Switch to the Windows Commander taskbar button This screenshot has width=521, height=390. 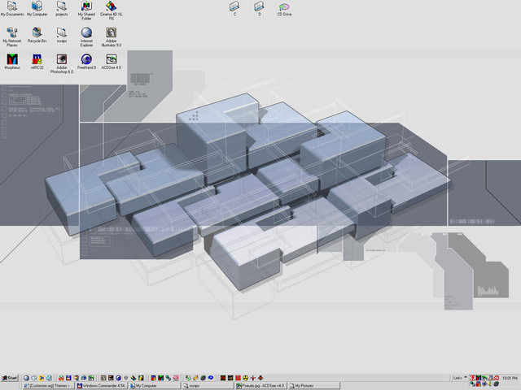point(103,386)
